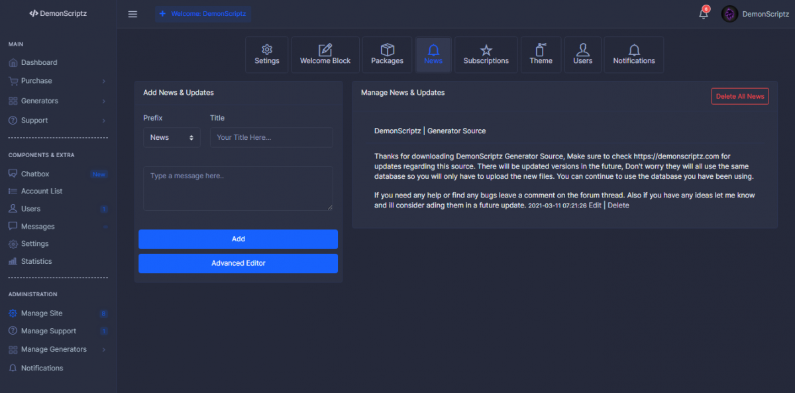The width and height of the screenshot is (795, 393).
Task: Open the Packages box icon tab
Action: pyautogui.click(x=387, y=54)
